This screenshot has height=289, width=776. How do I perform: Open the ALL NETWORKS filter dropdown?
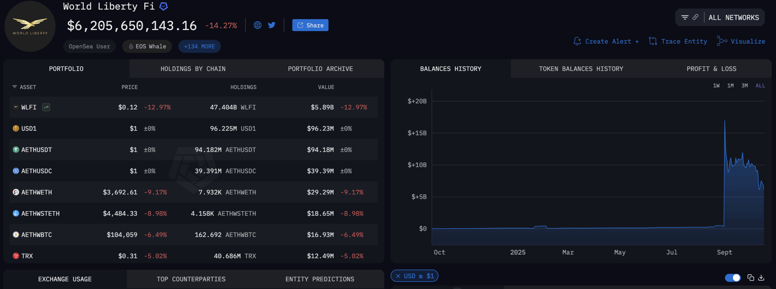click(x=733, y=18)
